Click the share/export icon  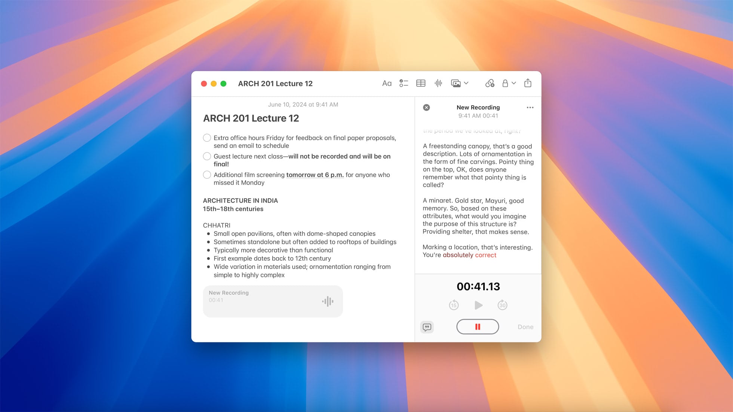[x=528, y=83]
